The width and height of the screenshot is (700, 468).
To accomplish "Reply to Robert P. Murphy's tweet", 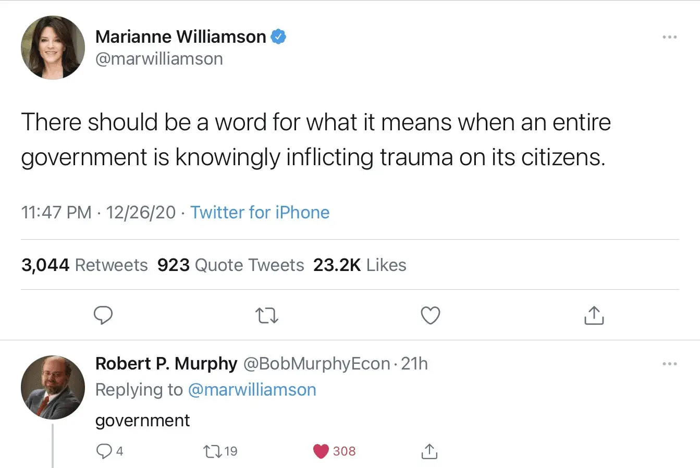I will pos(104,451).
